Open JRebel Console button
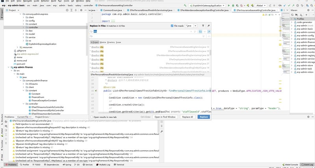Image resolution: width=315 pixels, height=168 pixels. point(290,164)
